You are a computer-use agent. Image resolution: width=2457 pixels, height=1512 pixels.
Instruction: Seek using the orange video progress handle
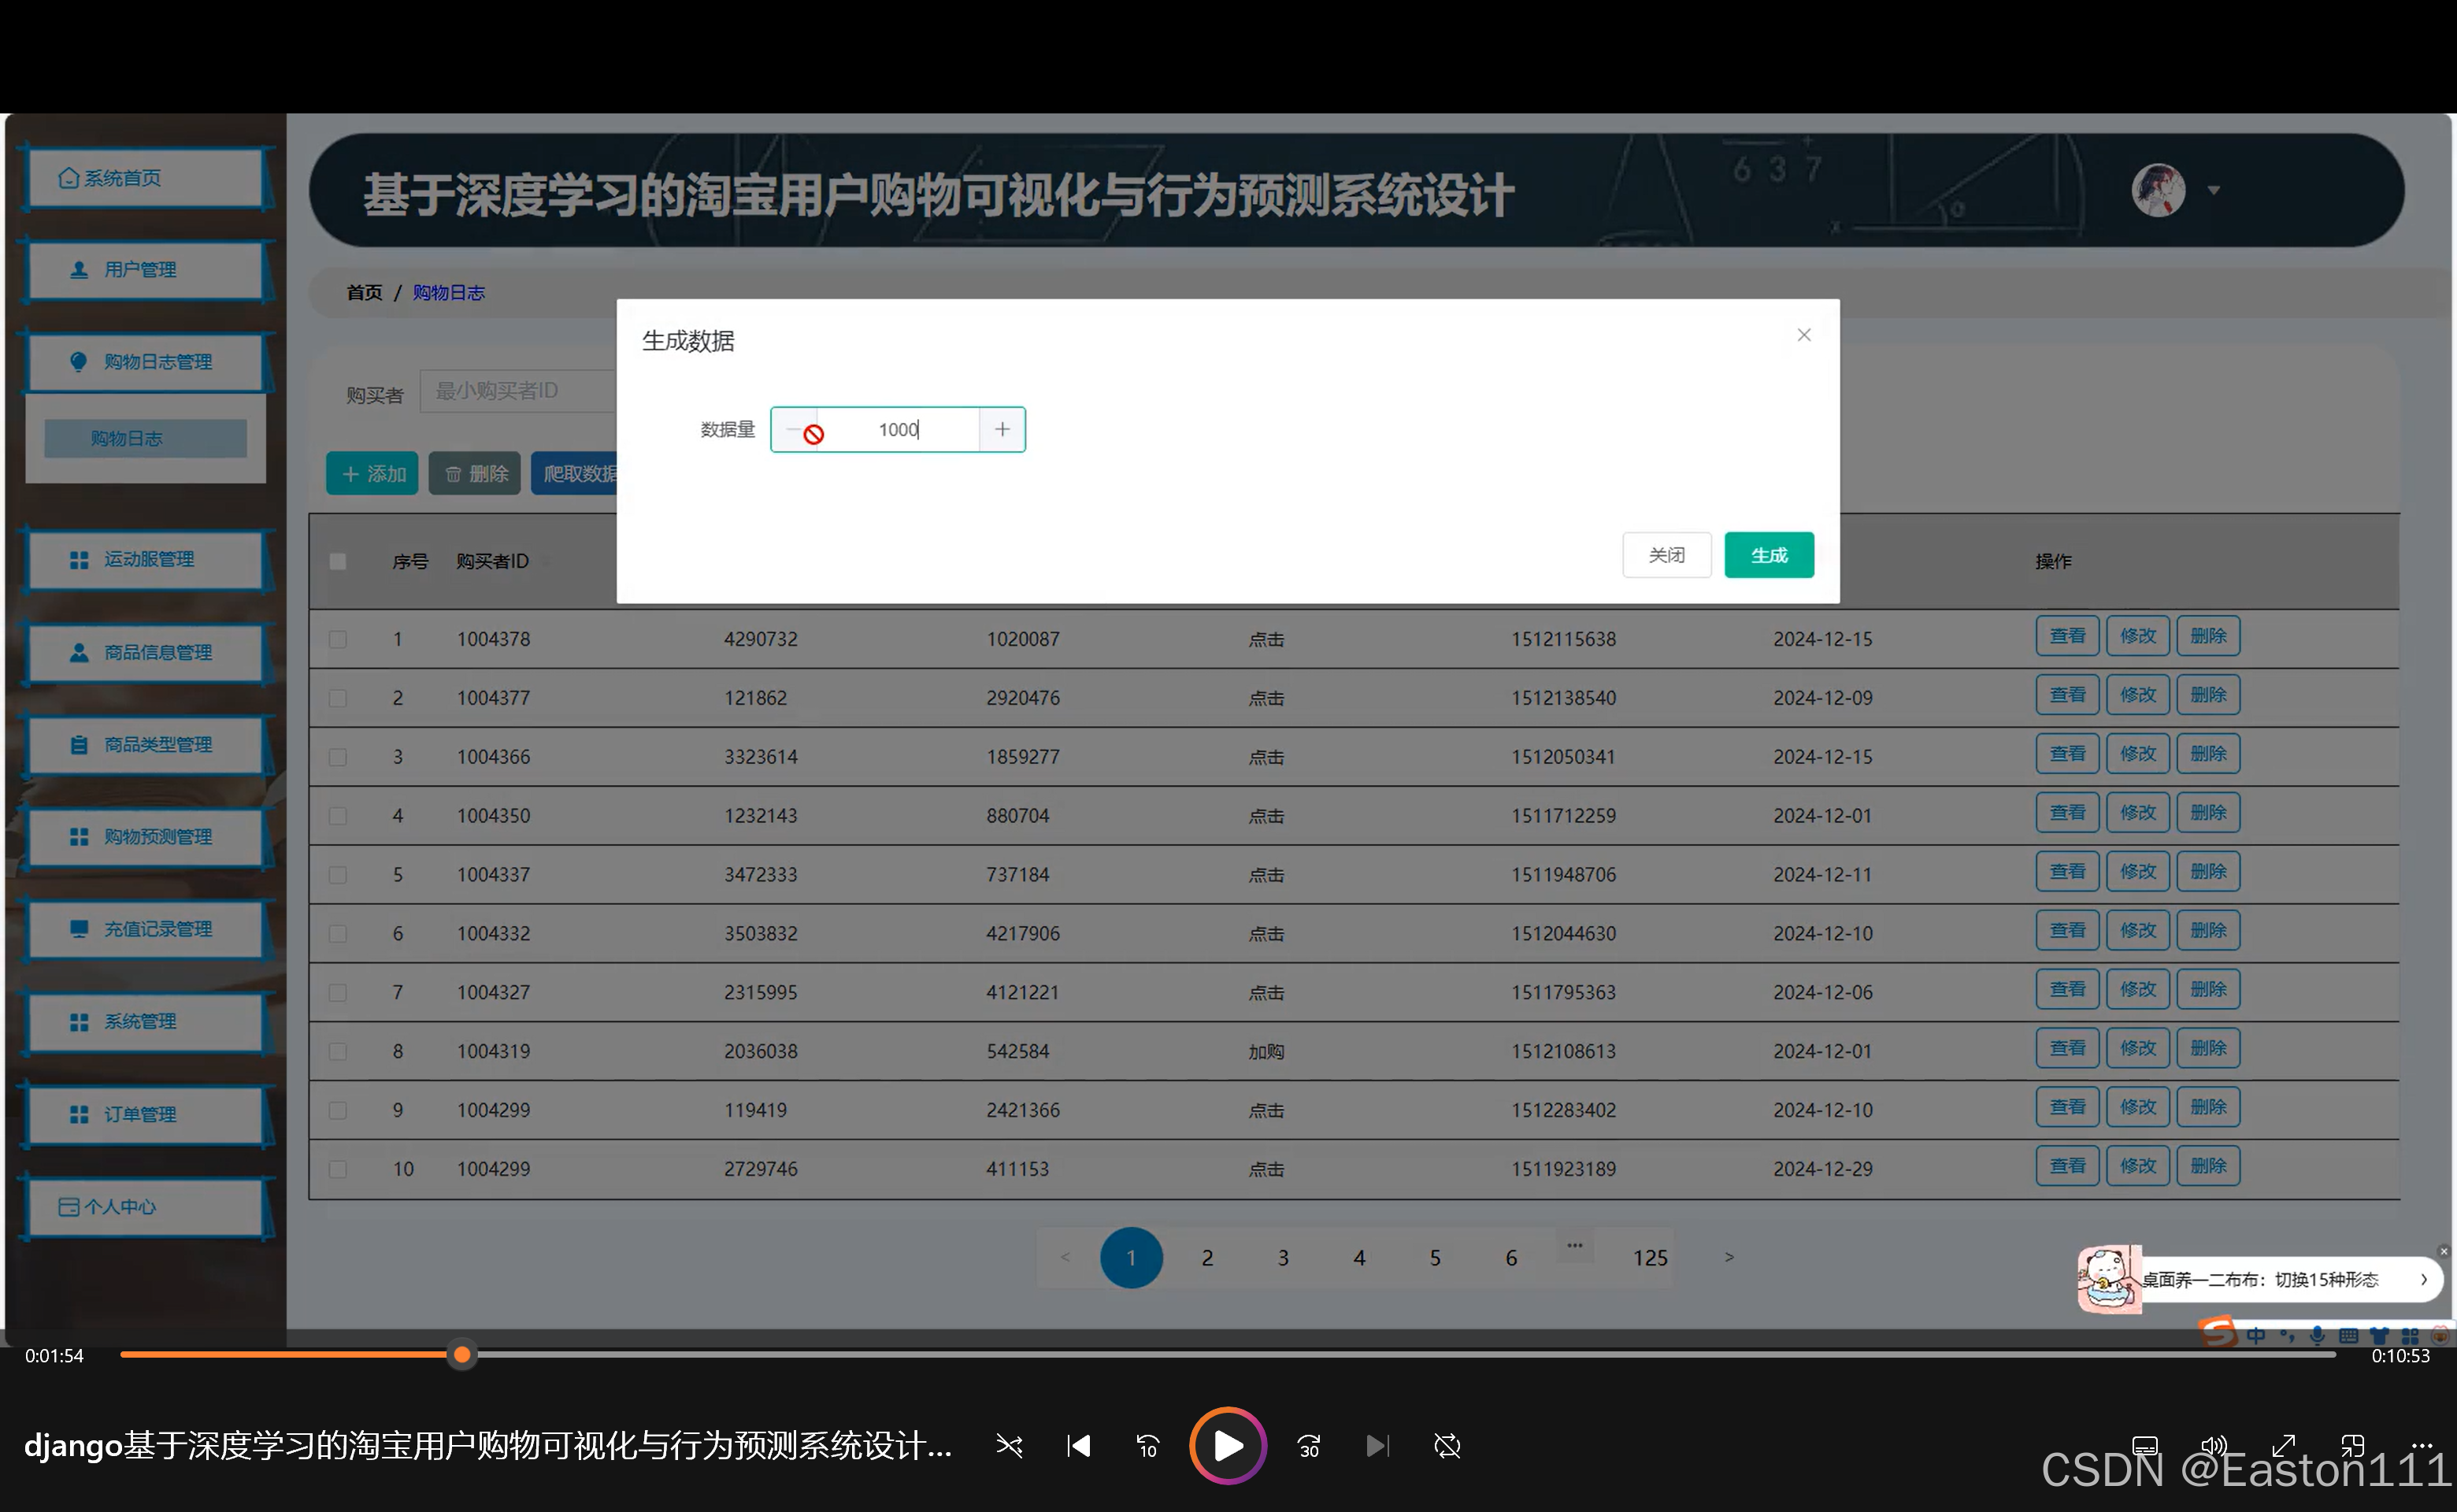tap(461, 1355)
